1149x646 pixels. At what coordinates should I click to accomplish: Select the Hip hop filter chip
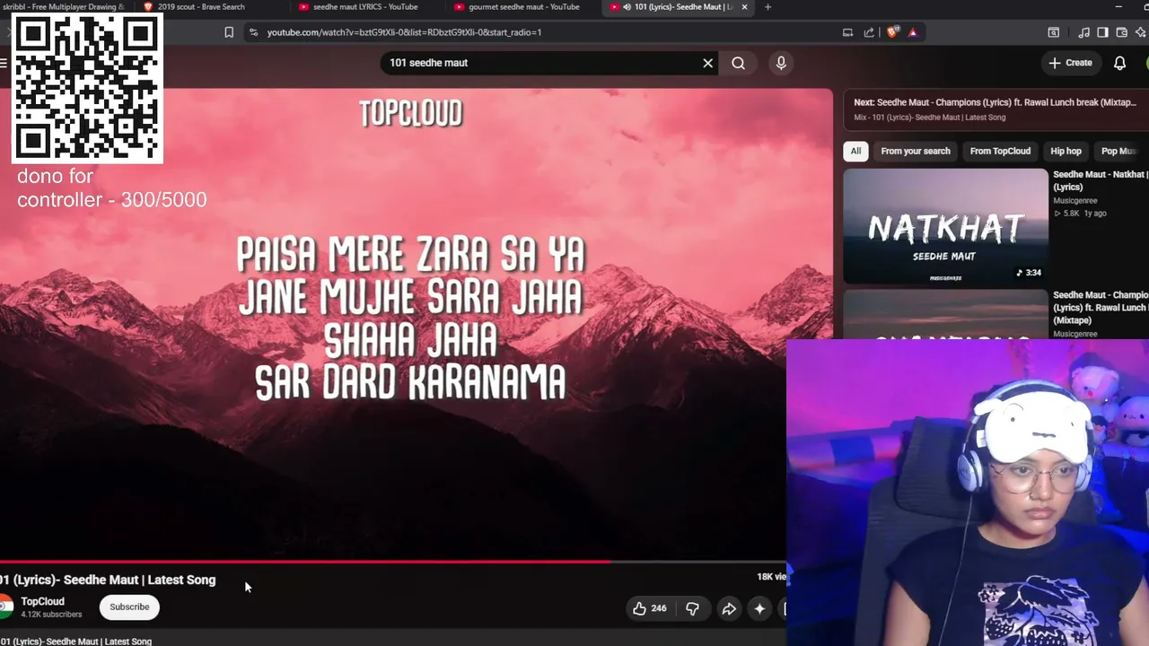(1066, 151)
